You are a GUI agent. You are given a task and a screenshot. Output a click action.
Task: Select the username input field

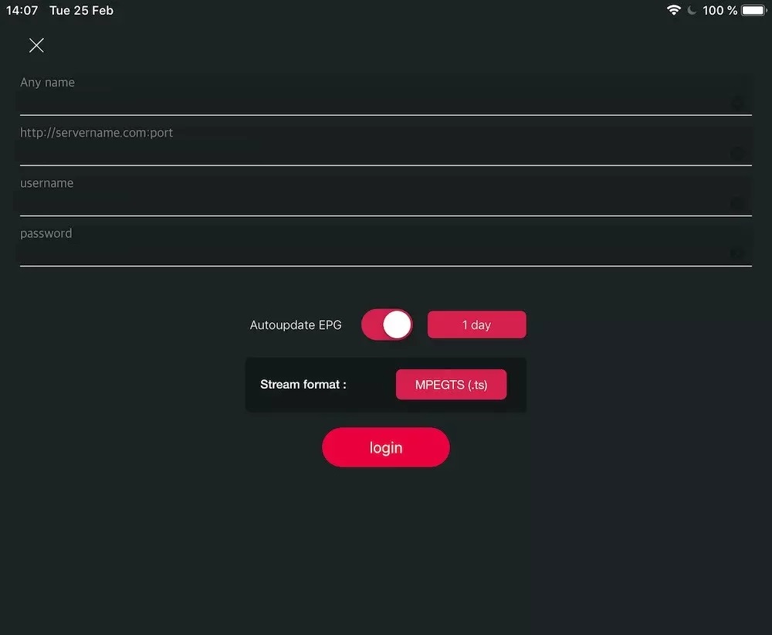click(385, 195)
